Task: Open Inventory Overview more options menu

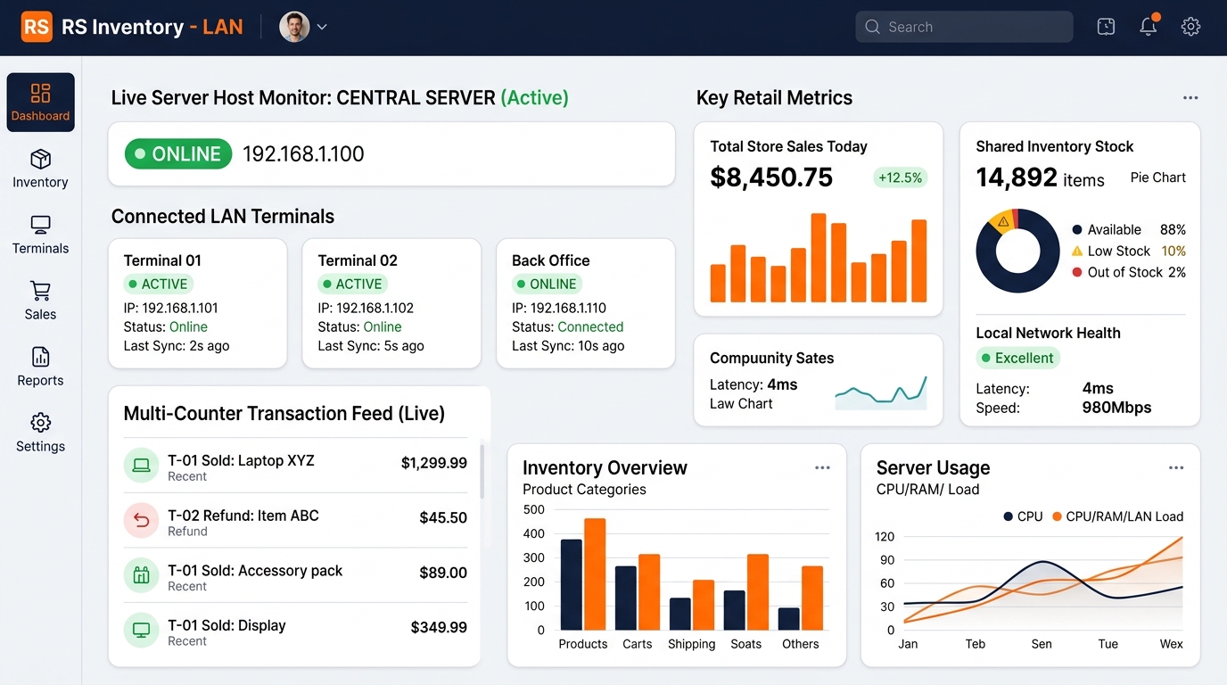Action: [822, 468]
